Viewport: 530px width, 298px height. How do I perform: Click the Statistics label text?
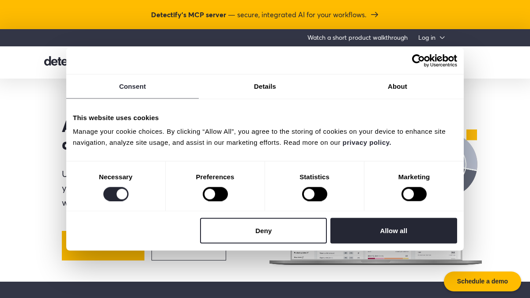314,177
